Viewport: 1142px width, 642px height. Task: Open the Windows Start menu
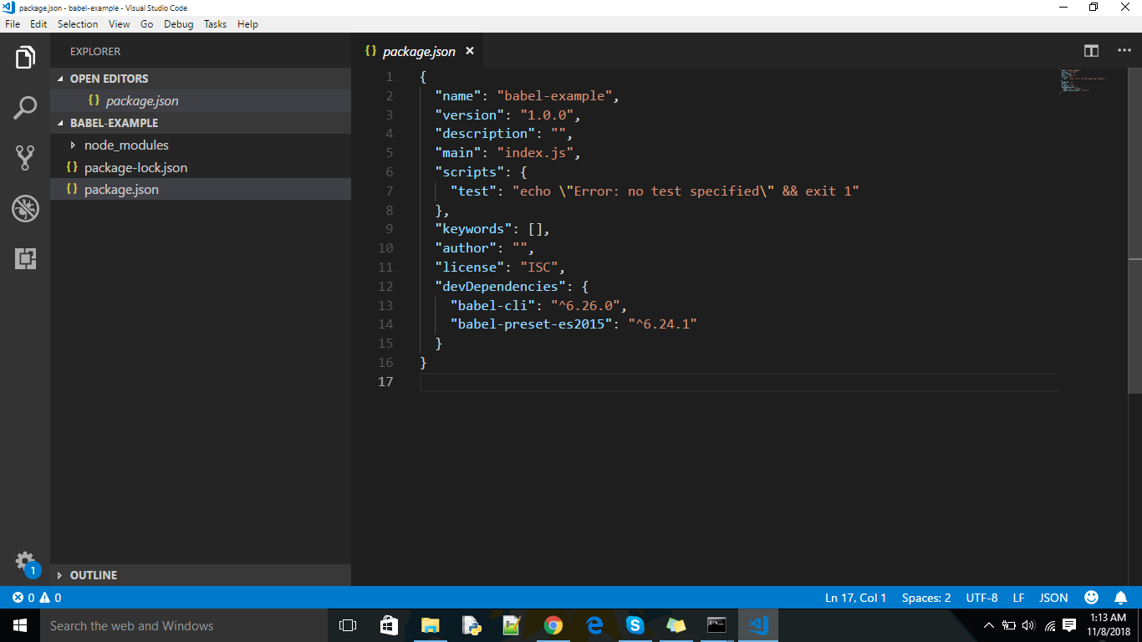(20, 625)
